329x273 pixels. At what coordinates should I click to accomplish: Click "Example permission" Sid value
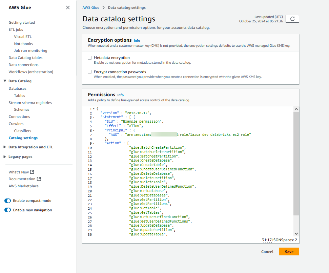[141, 121]
